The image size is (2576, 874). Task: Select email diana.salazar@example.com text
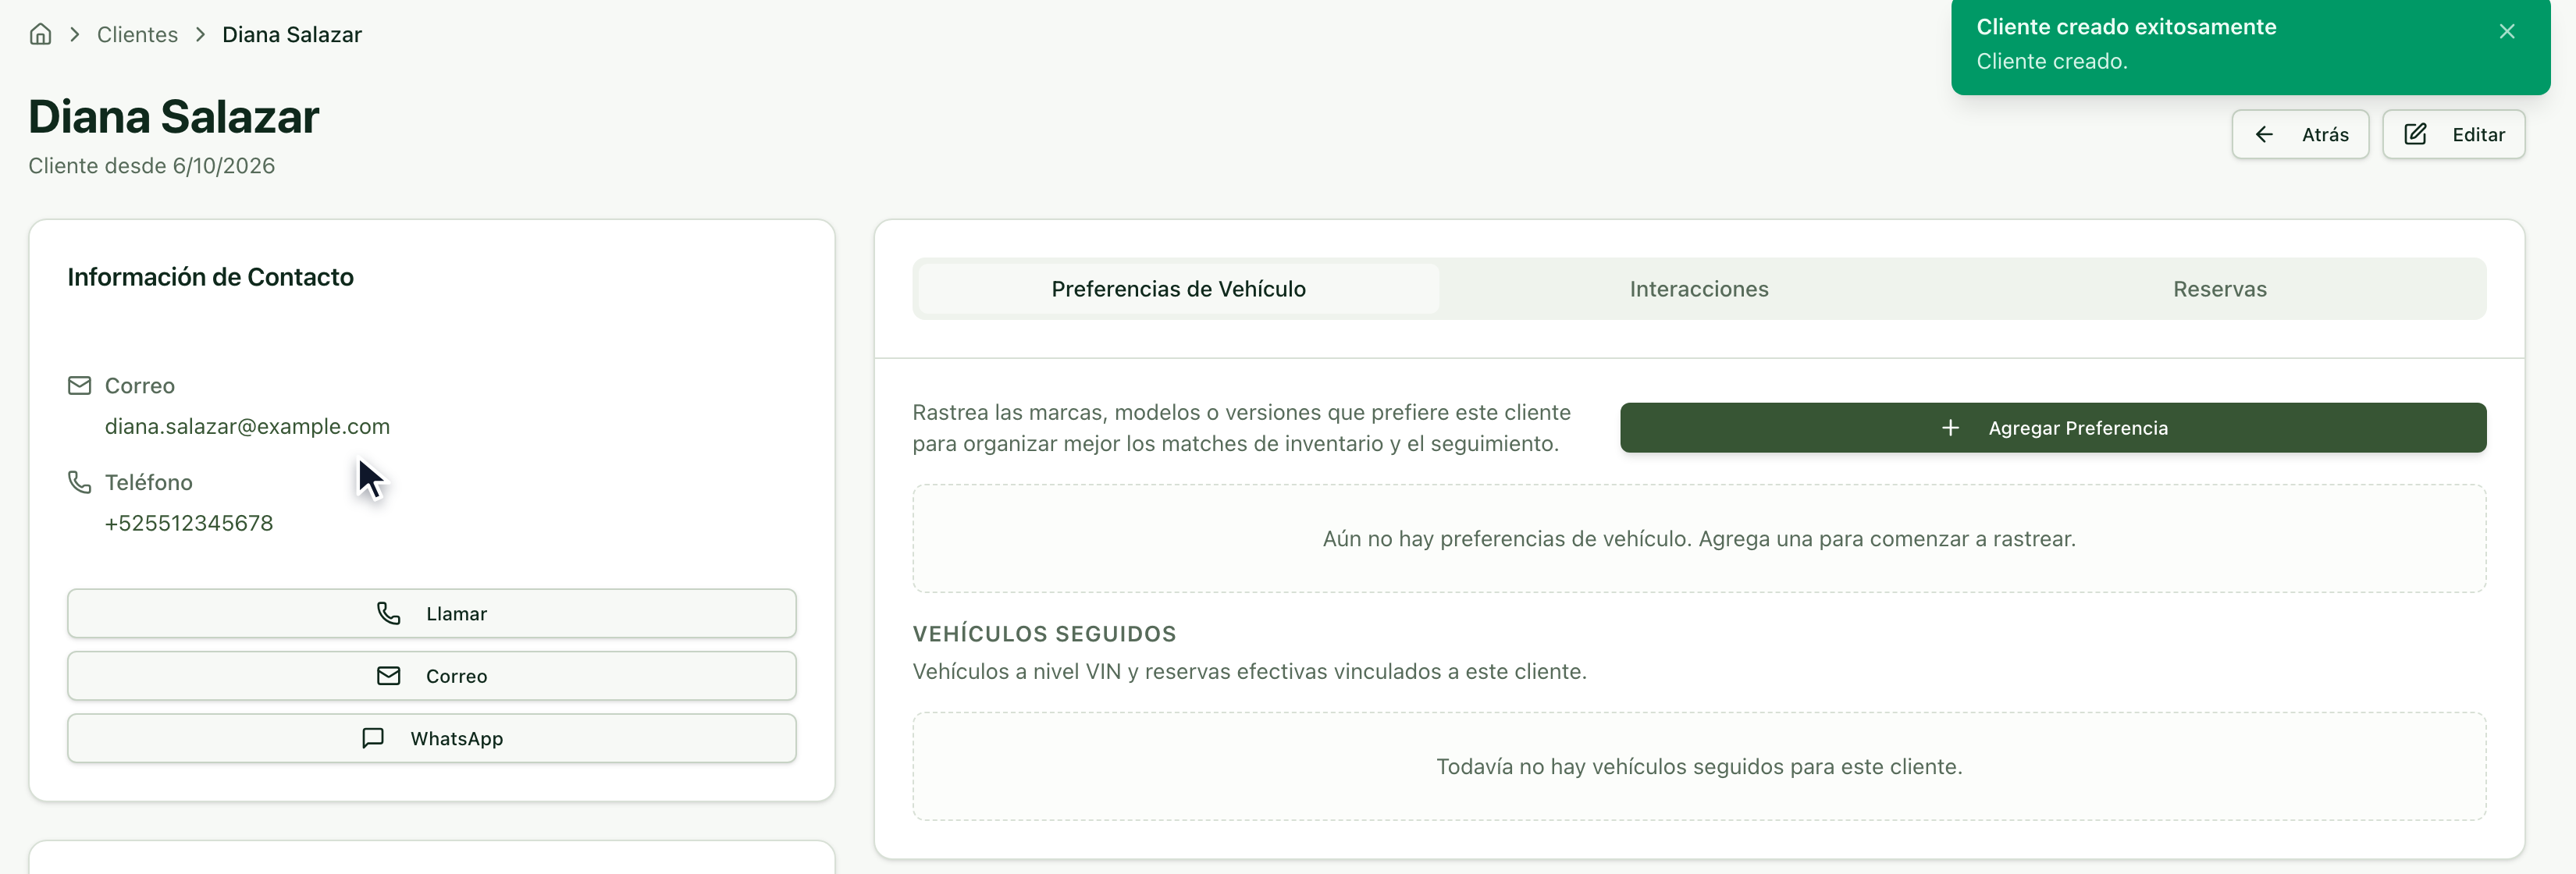(x=247, y=426)
